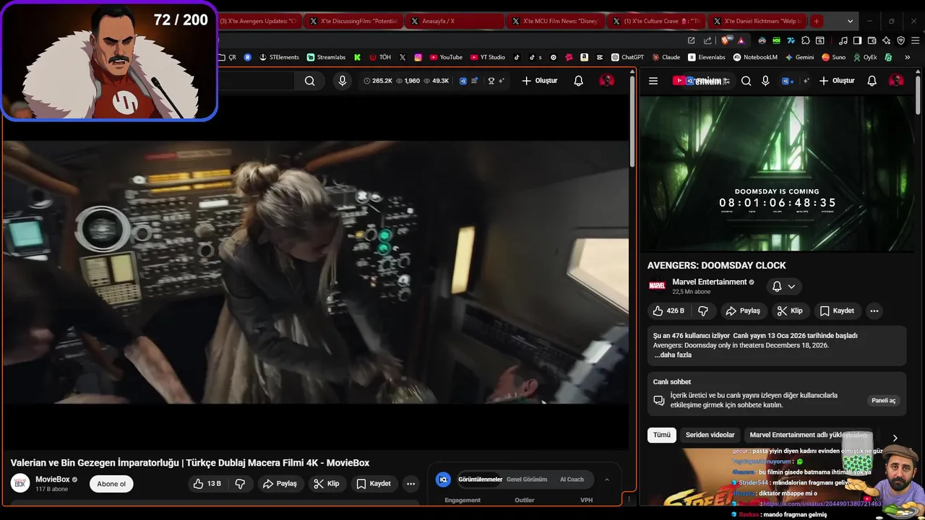Open the Gemini bookmark
This screenshot has height=520, width=925.
click(x=799, y=57)
